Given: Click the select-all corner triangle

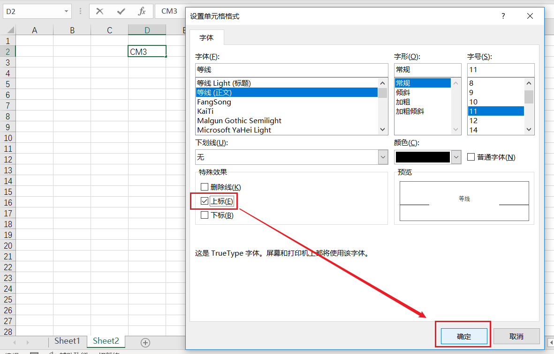Looking at the screenshot, I should pos(10,30).
